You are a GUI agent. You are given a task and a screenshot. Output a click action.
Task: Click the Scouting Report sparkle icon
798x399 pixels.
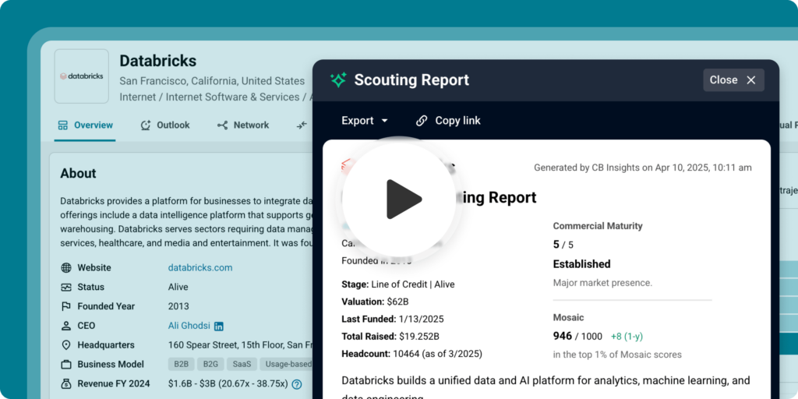[338, 80]
